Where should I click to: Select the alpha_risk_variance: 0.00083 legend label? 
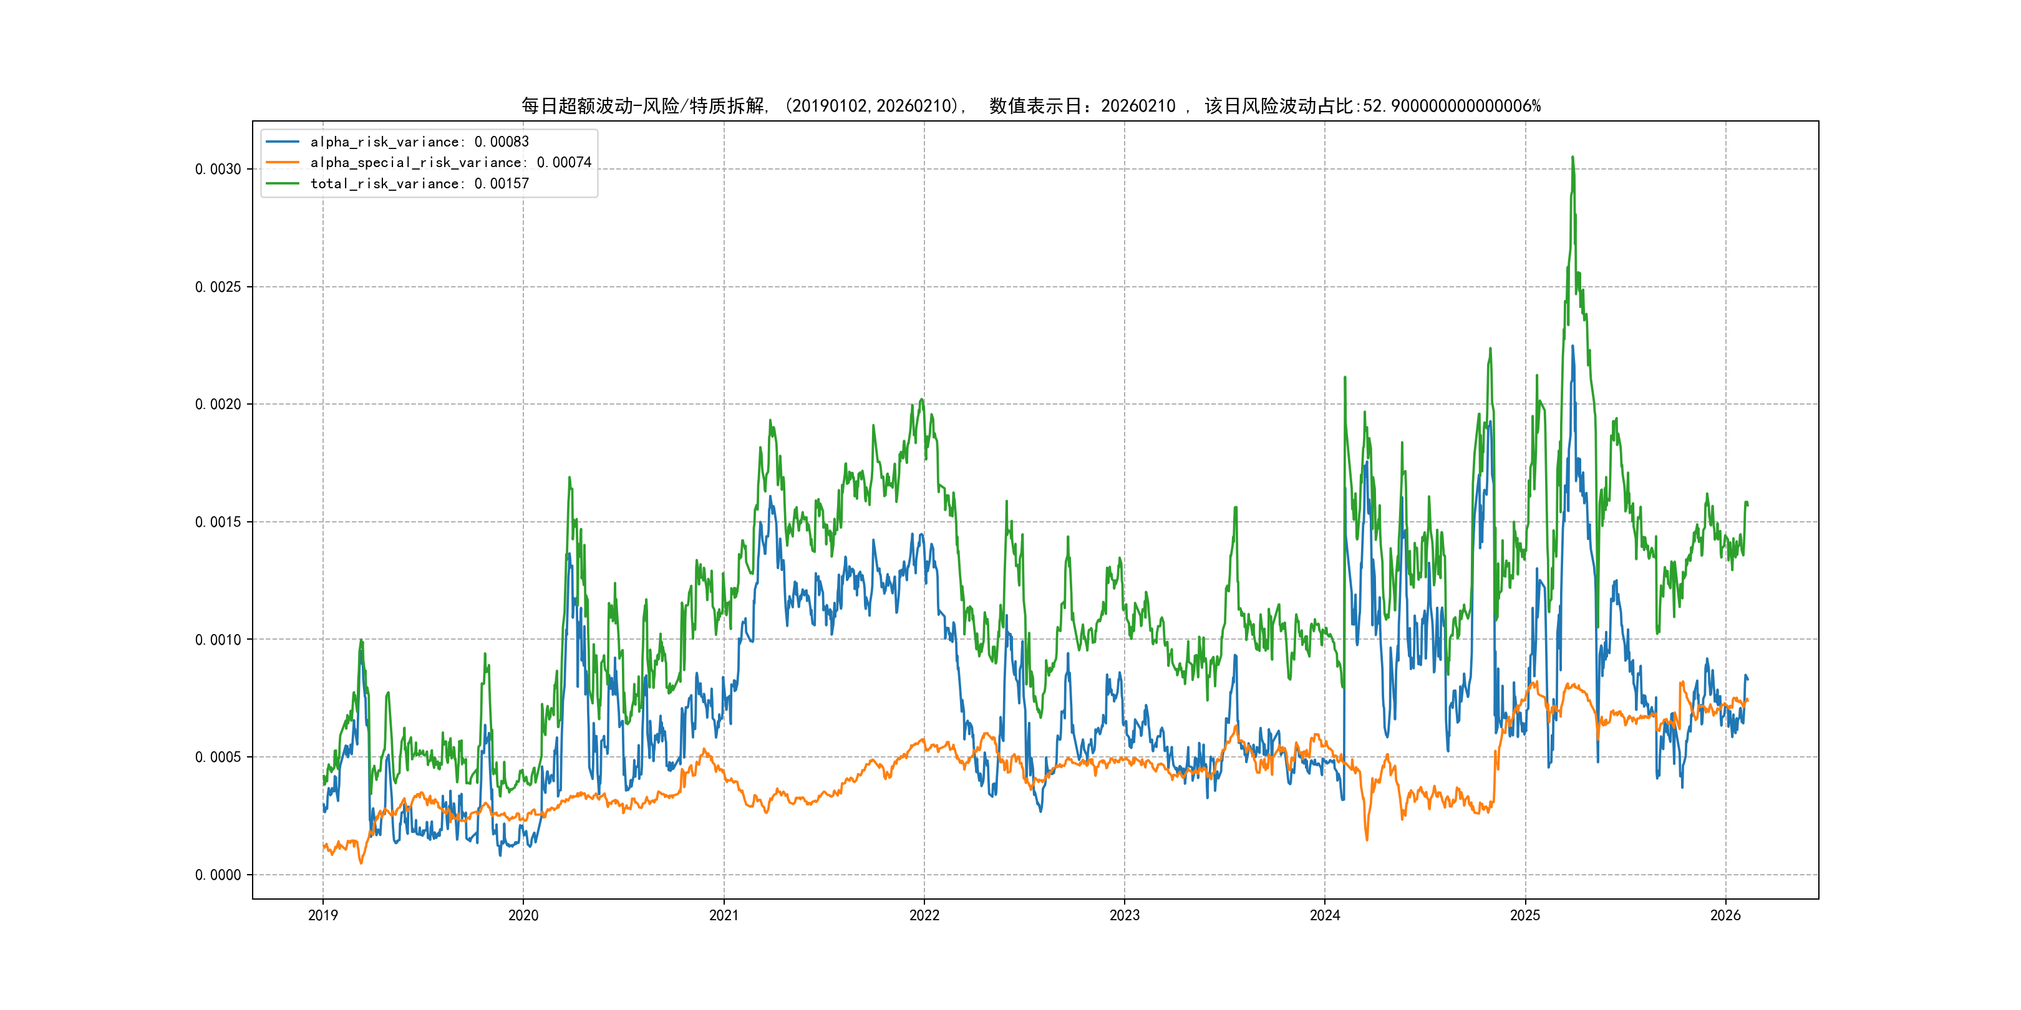pos(419,142)
